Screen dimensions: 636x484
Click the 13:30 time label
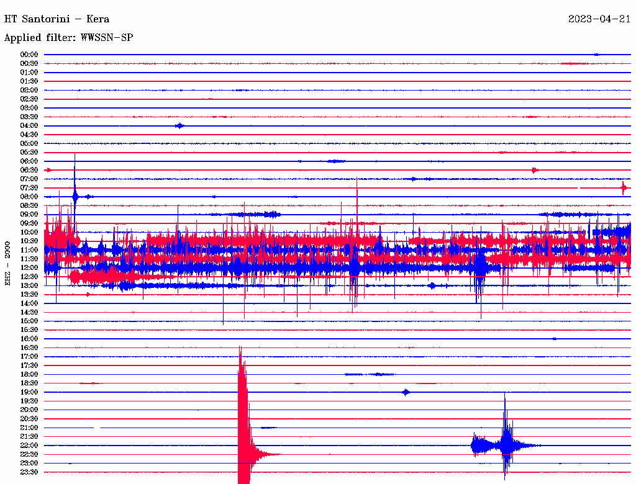tap(29, 294)
